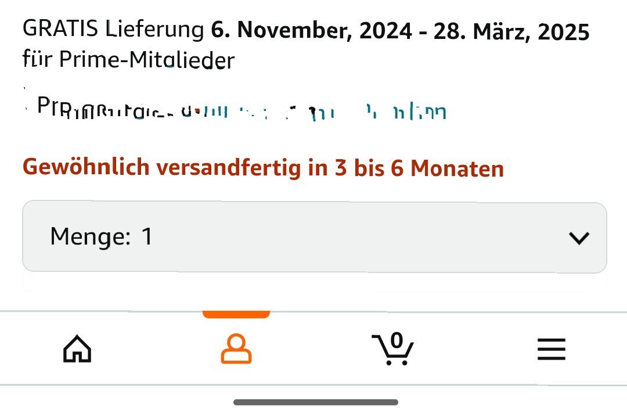
Task: Tap the quantity value "1"
Action: point(147,237)
